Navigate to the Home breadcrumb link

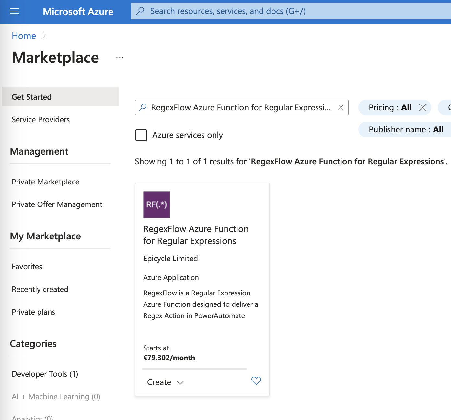[x=24, y=36]
